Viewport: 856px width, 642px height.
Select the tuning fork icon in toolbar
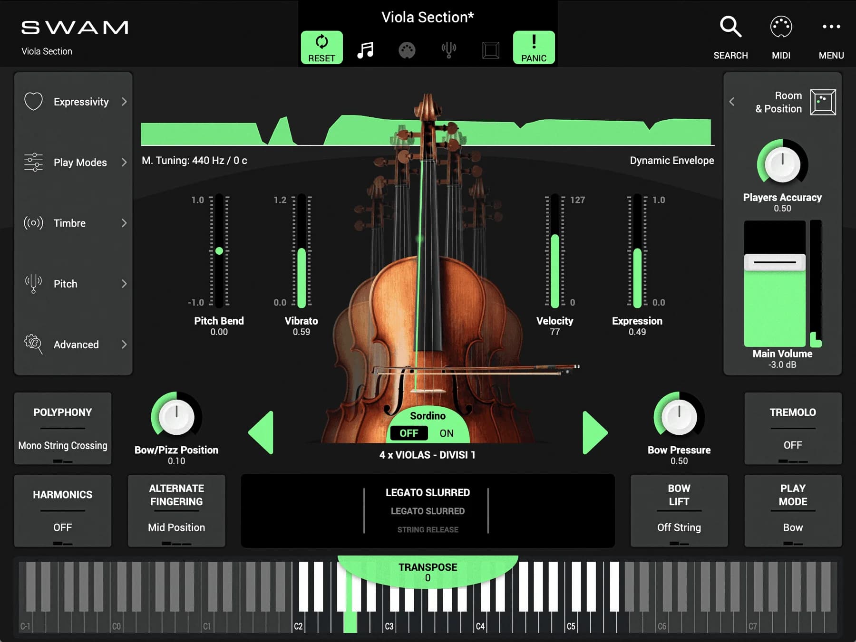[x=448, y=50]
